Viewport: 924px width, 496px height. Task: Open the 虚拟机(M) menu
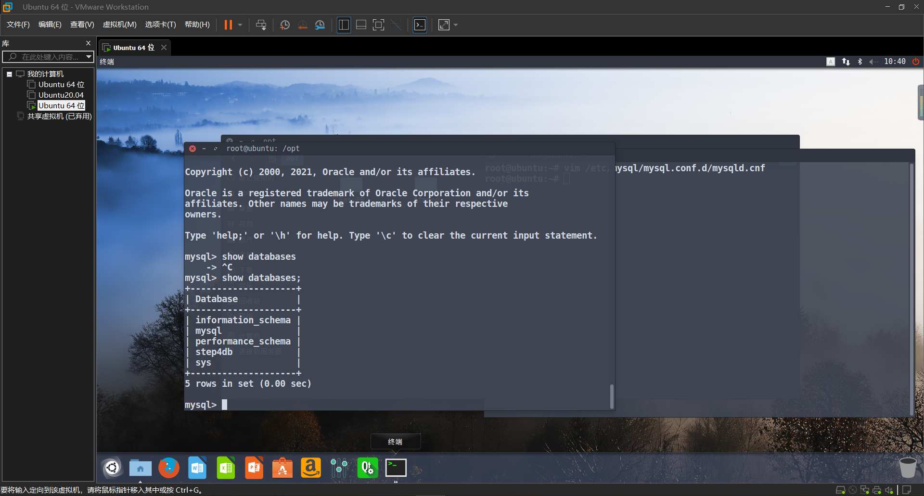point(119,24)
